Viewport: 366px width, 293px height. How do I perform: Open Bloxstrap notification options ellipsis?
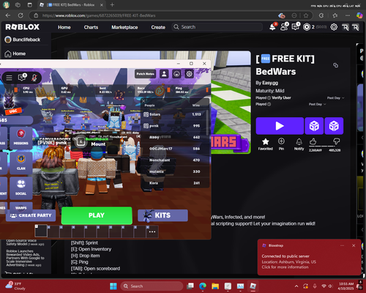tap(342, 245)
